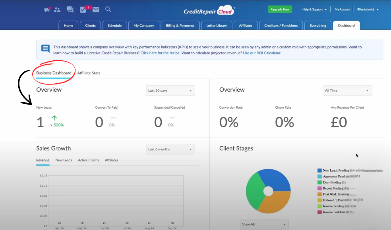Screen dimensions: 391x230
Task: Click the blue info message icon in banner
Action: tap(45, 48)
